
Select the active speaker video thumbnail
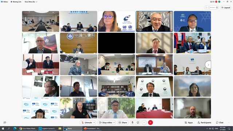tap(154, 21)
